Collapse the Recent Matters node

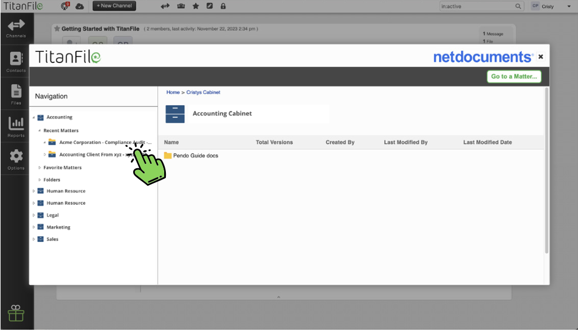tap(39, 130)
